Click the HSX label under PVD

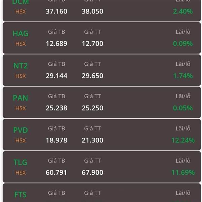point(21,140)
